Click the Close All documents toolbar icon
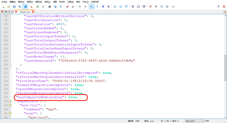 tap(31, 7)
